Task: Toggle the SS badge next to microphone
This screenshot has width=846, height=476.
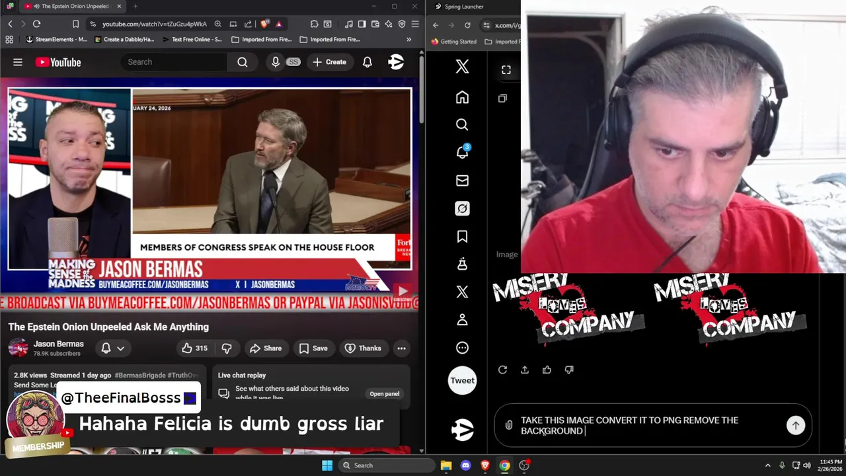Action: tap(293, 62)
